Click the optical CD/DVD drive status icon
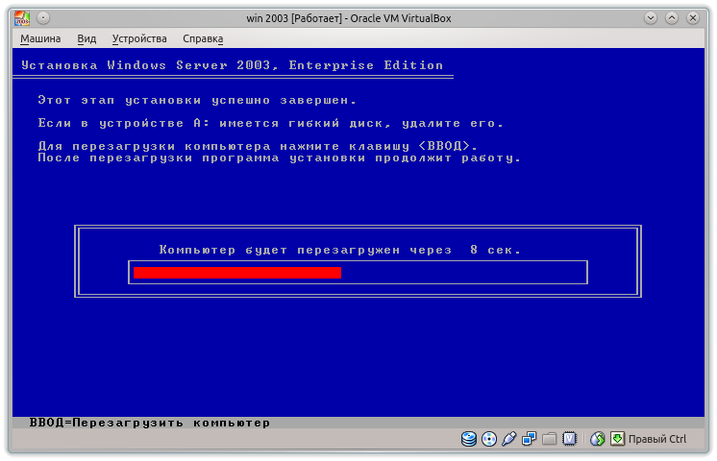Screen dimensions: 717x461 tap(489, 439)
